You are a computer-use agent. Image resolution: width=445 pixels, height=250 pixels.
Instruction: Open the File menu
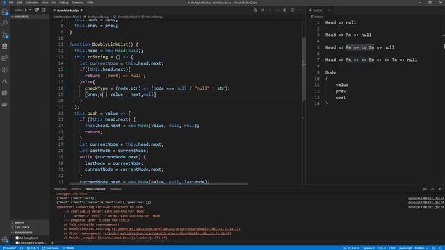pyautogui.click(x=11, y=3)
